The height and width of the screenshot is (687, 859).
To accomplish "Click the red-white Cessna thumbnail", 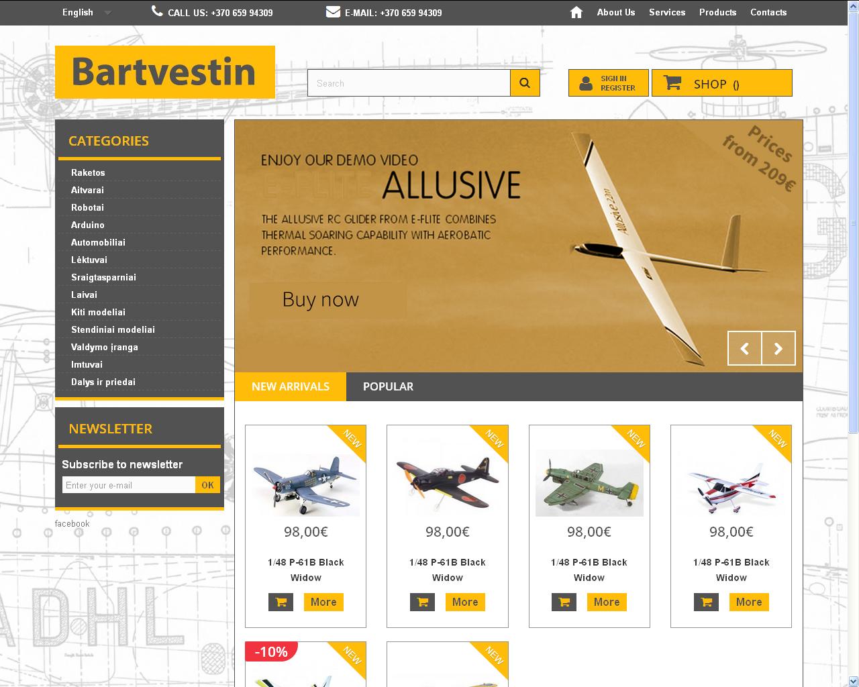I will click(x=731, y=483).
